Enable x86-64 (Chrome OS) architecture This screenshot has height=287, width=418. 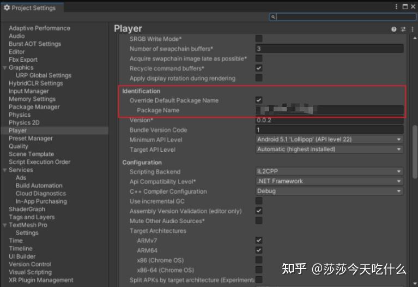point(259,270)
